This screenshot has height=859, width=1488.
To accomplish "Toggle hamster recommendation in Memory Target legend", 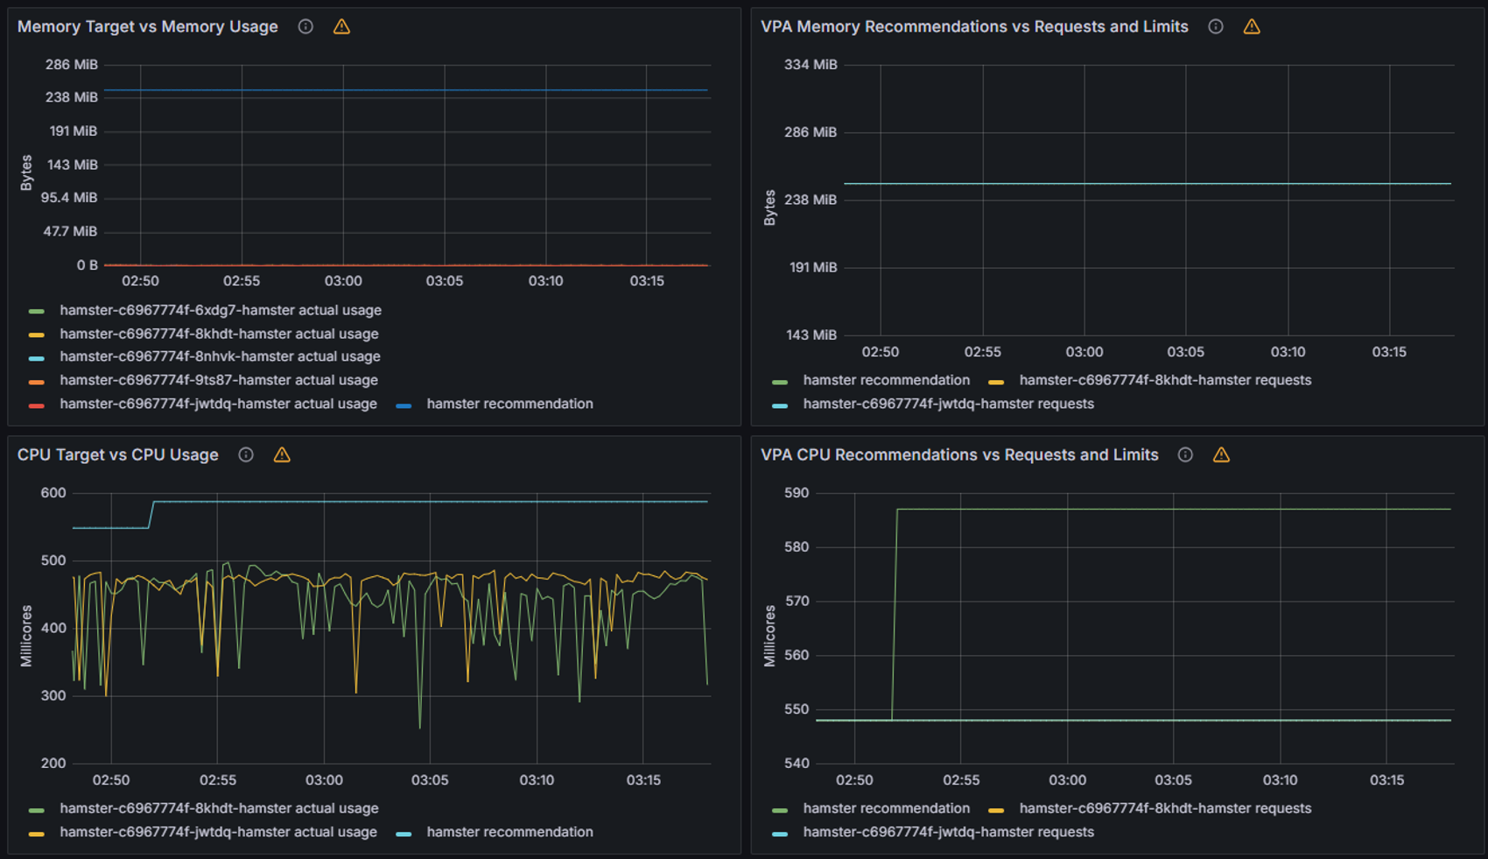I will click(509, 404).
